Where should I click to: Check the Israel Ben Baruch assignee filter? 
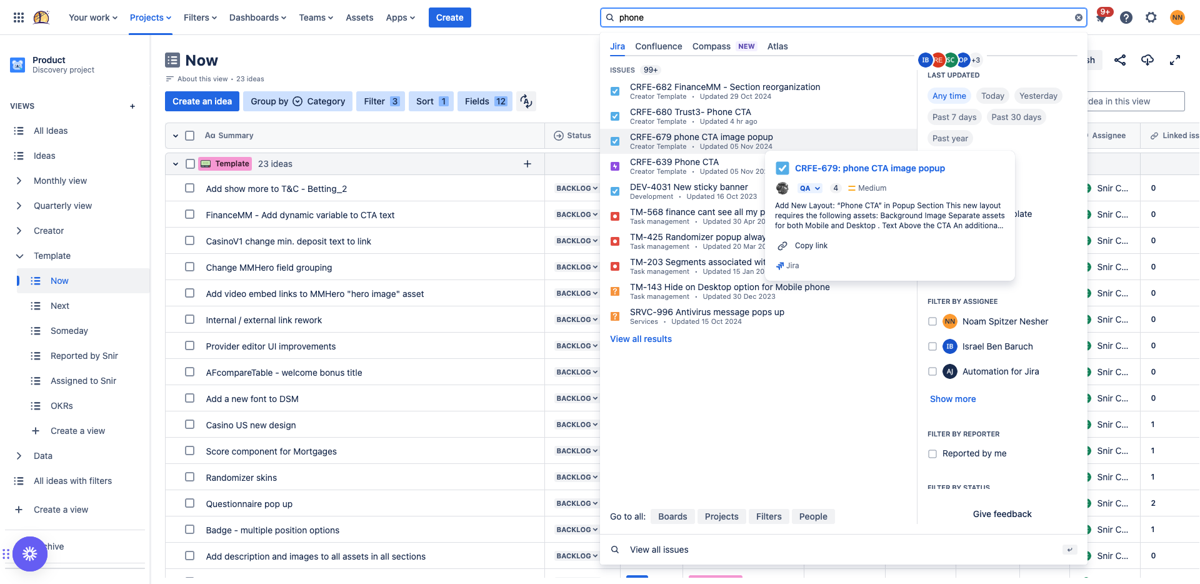point(932,346)
